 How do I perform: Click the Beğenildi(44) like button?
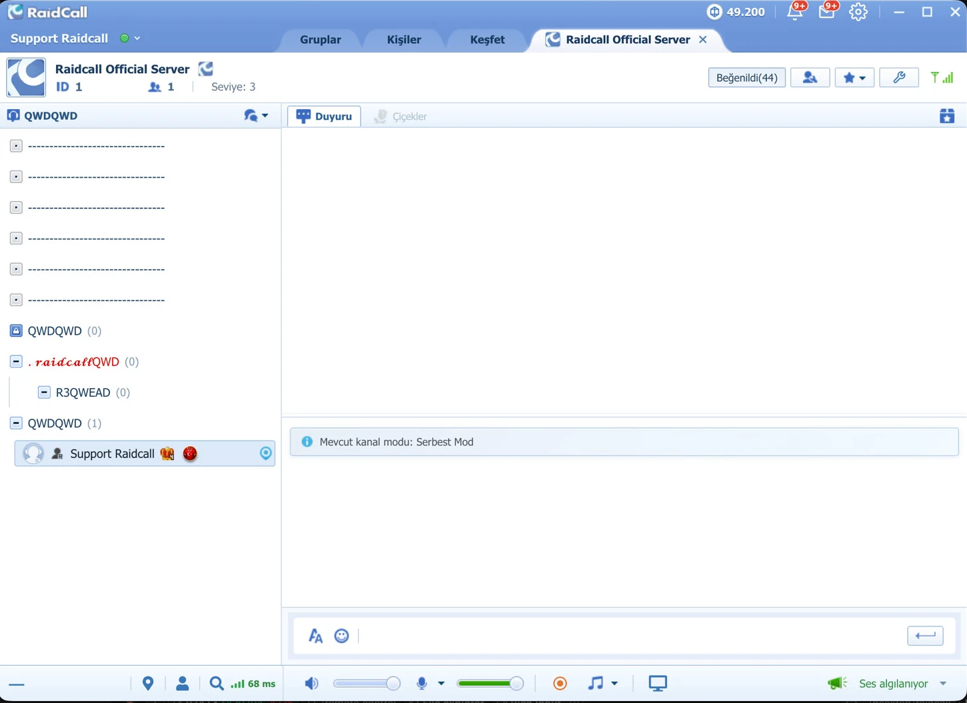pos(746,78)
